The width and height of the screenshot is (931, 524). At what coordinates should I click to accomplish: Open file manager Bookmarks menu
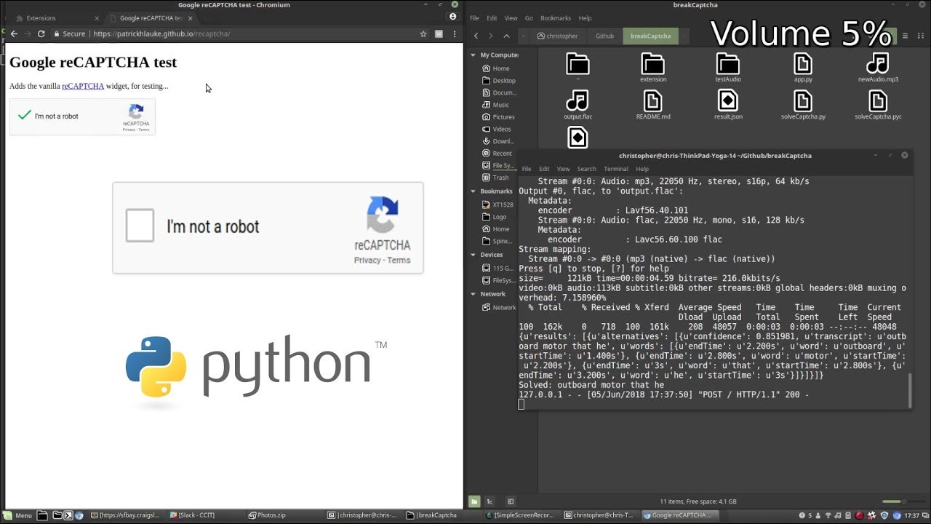click(x=556, y=18)
